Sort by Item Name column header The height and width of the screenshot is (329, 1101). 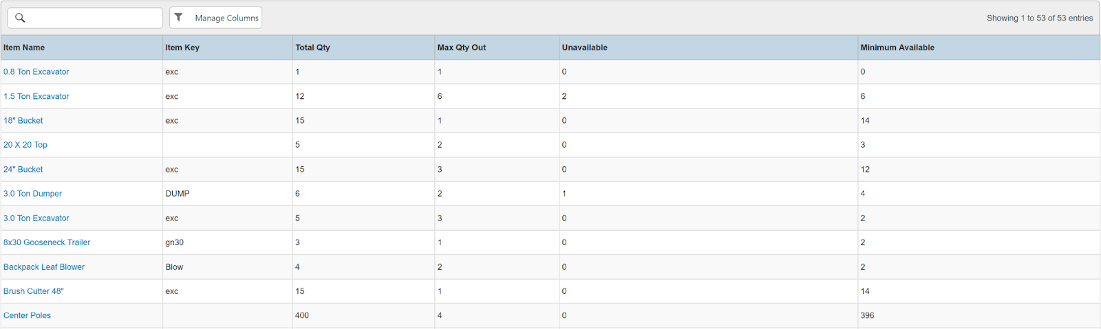pyautogui.click(x=24, y=47)
